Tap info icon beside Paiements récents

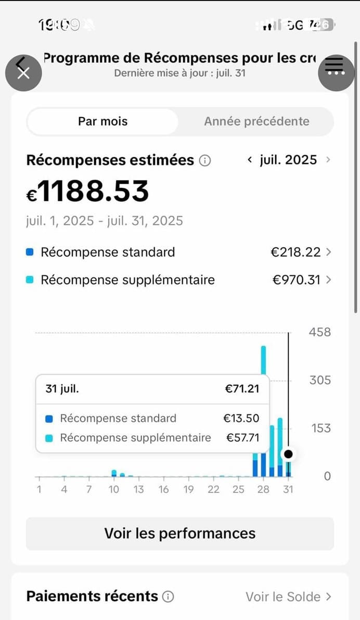click(168, 597)
